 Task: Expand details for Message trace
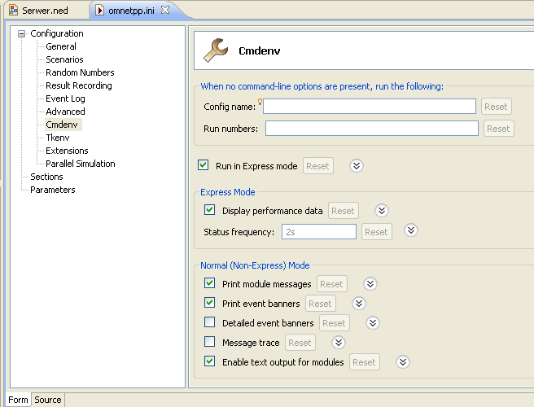(x=339, y=343)
